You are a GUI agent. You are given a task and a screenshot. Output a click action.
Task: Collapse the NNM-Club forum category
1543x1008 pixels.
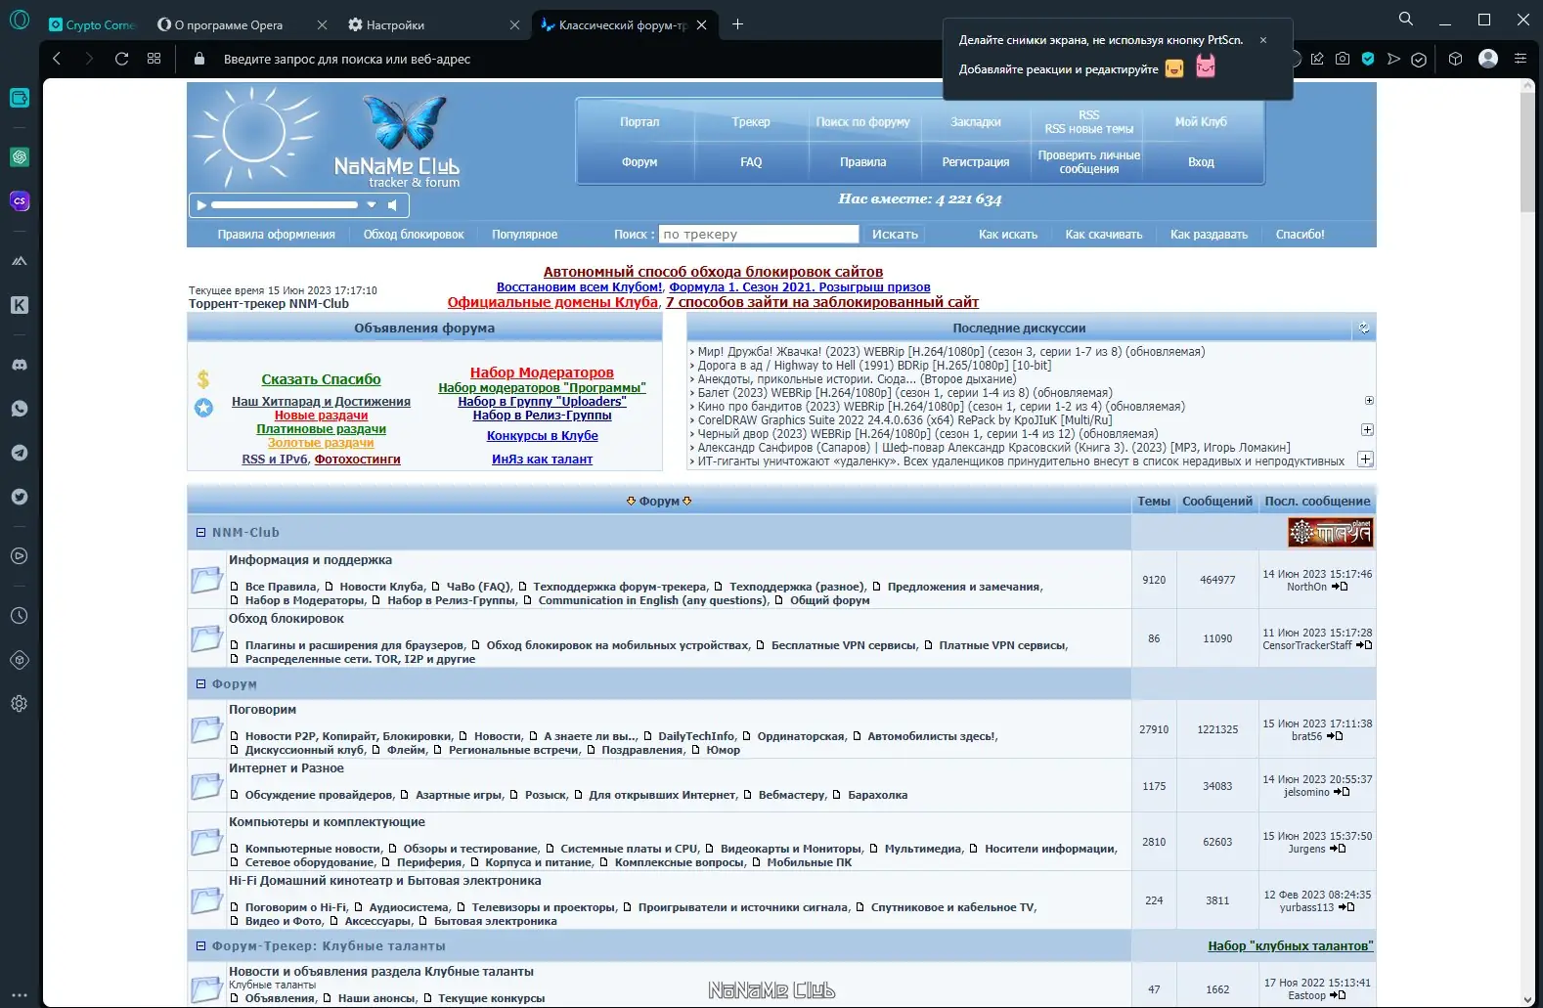(x=201, y=533)
